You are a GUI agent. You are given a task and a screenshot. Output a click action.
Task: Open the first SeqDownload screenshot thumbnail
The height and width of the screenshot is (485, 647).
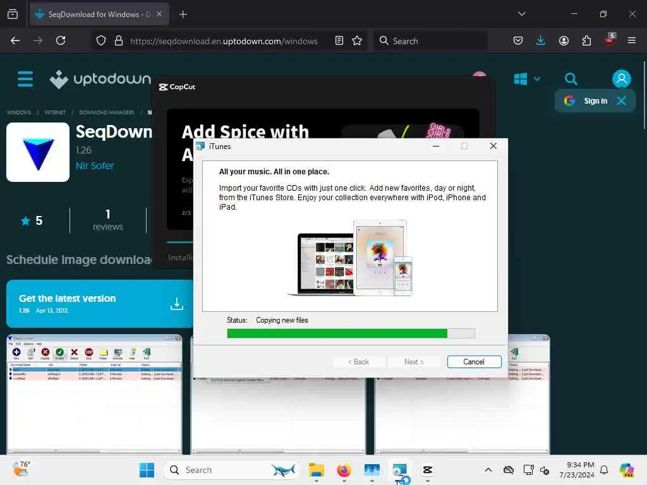(94, 394)
